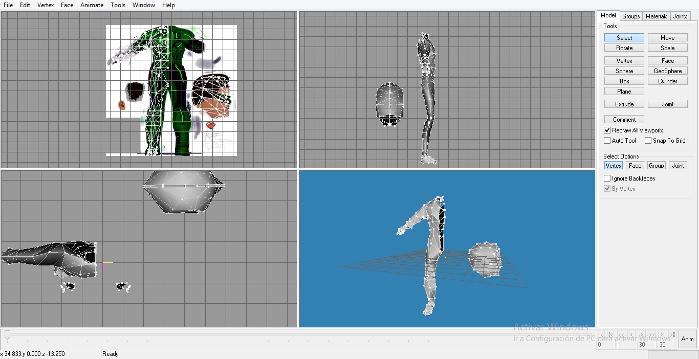This screenshot has height=359, width=699.
Task: Switch to the Groups tab
Action: (x=631, y=16)
